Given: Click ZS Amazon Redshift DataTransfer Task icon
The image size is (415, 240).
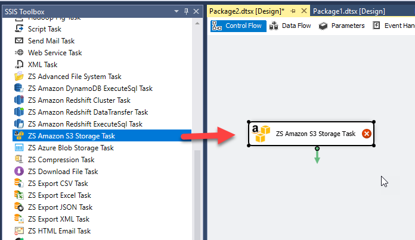Looking at the screenshot, I should [x=19, y=112].
